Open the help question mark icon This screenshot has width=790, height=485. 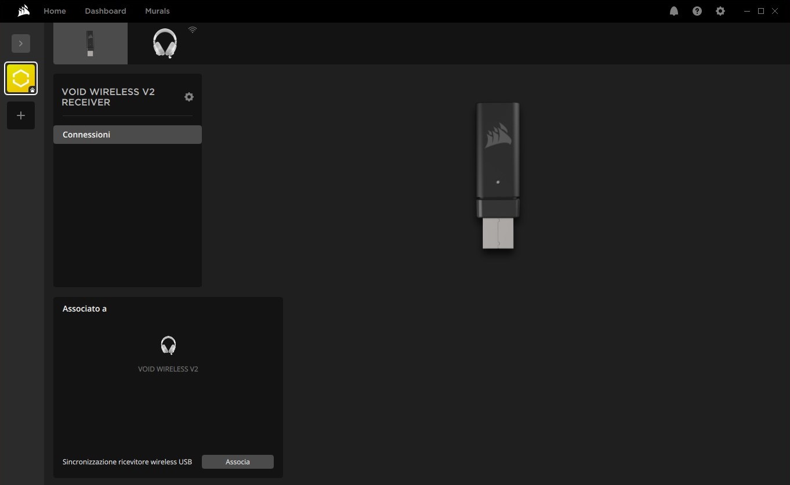697,11
